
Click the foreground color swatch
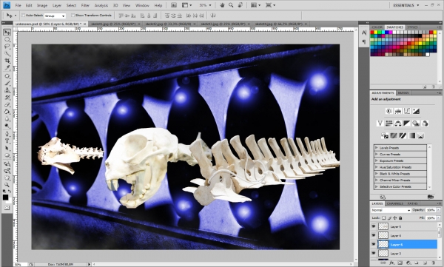pyautogui.click(x=5, y=197)
